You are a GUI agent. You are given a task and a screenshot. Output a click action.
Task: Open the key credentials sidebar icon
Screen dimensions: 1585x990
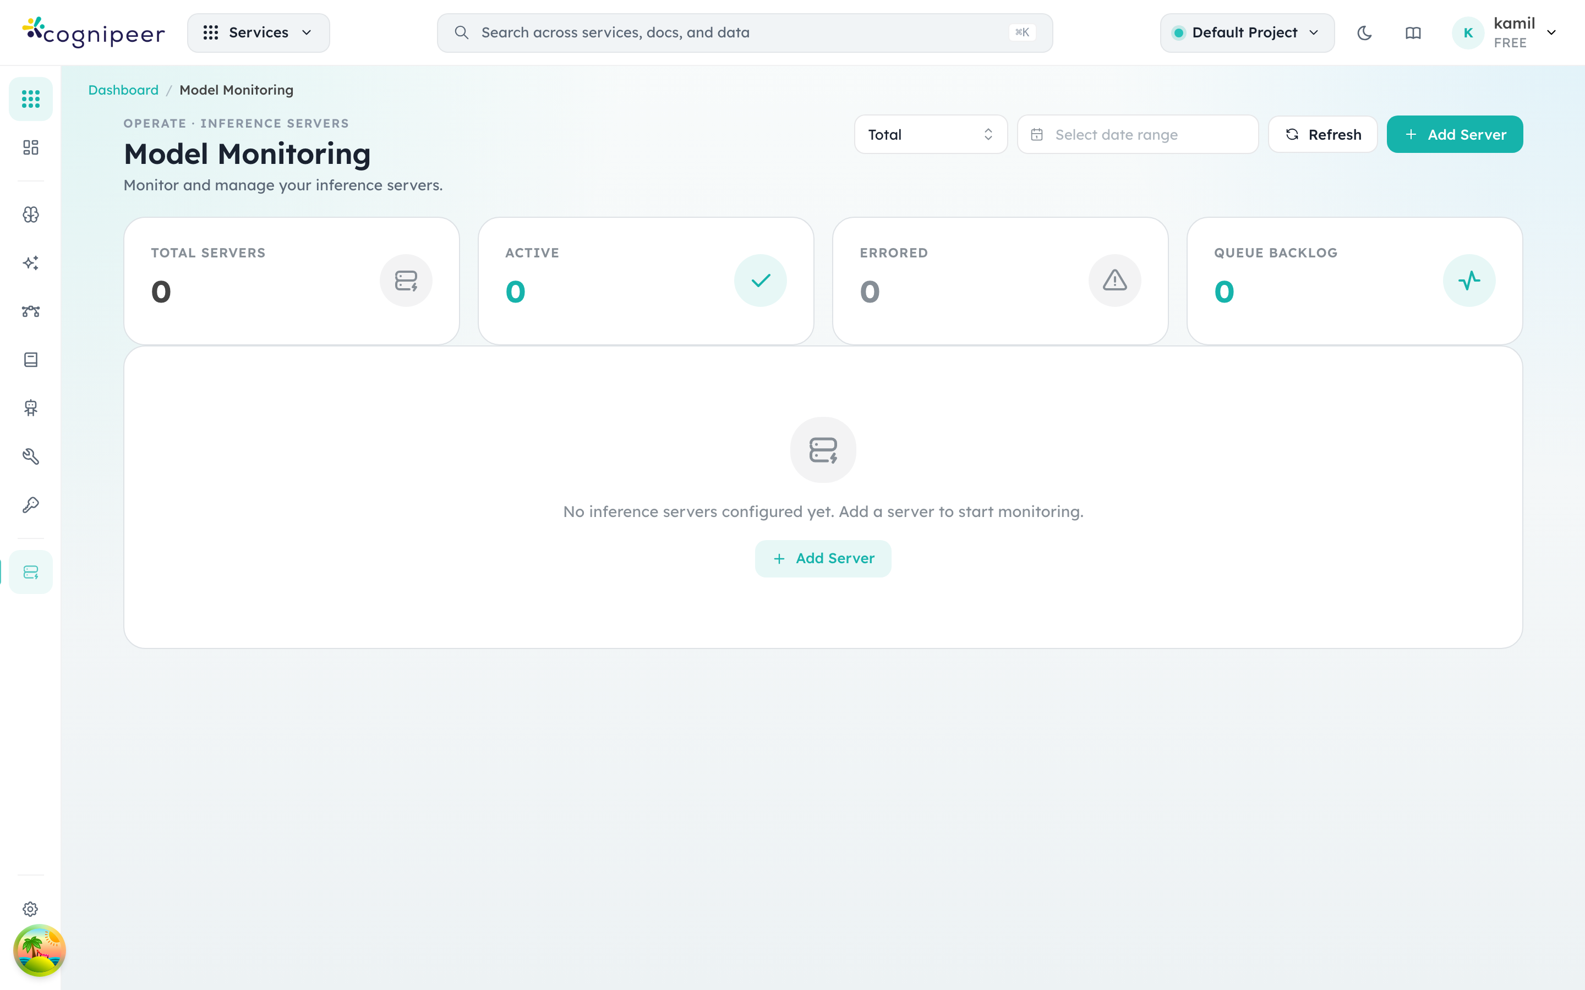tap(31, 505)
